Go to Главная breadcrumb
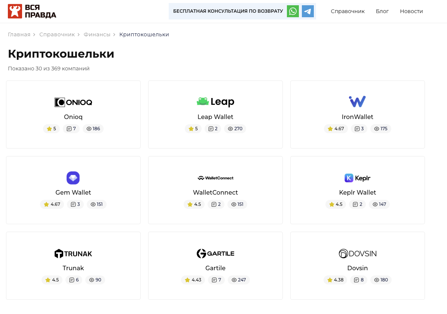 pos(19,34)
